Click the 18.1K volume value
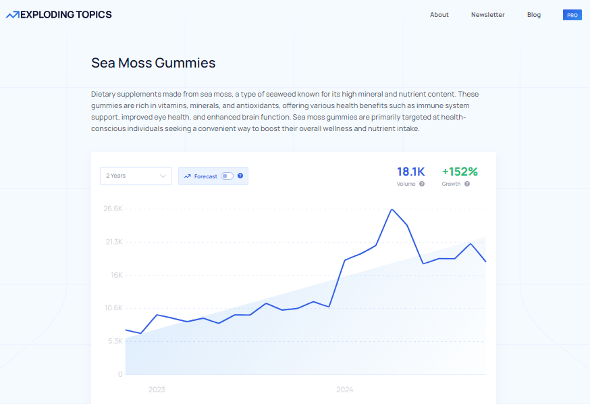Viewport: 590px width, 404px height. click(x=410, y=172)
